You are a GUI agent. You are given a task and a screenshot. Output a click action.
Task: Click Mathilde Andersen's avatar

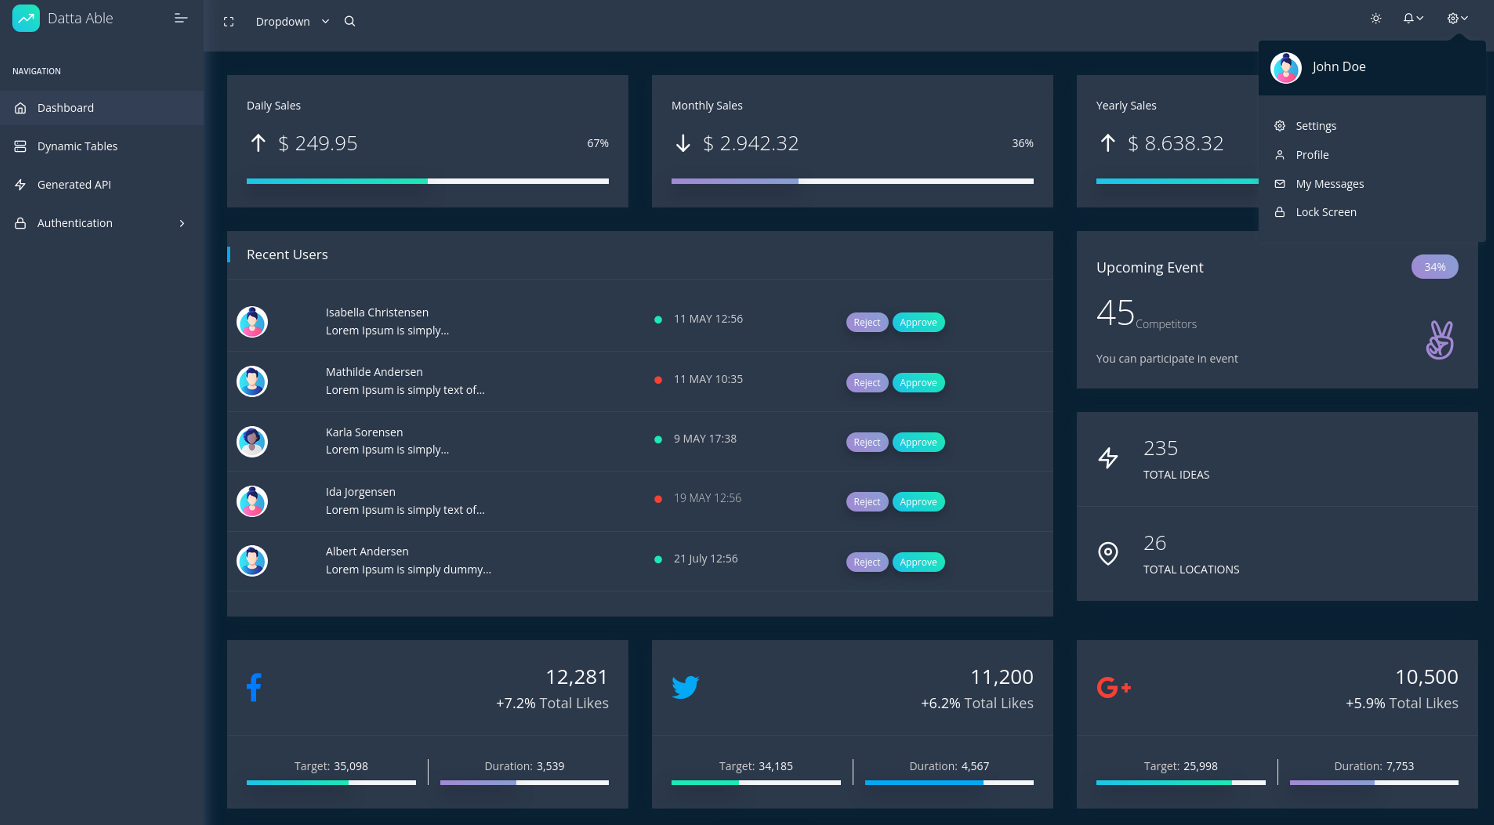pos(252,382)
